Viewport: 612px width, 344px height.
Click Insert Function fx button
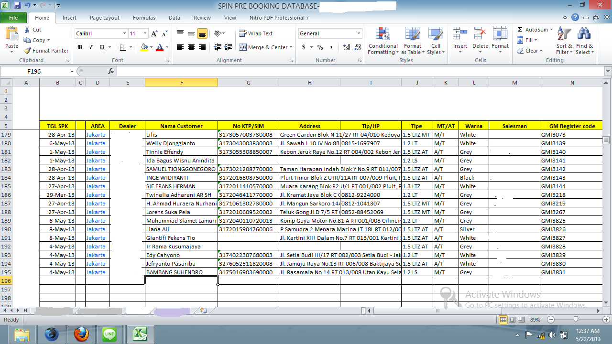click(x=111, y=71)
